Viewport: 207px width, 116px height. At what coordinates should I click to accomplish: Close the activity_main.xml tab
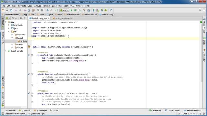[x=72, y=18]
